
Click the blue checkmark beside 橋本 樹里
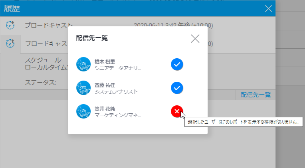177,64
